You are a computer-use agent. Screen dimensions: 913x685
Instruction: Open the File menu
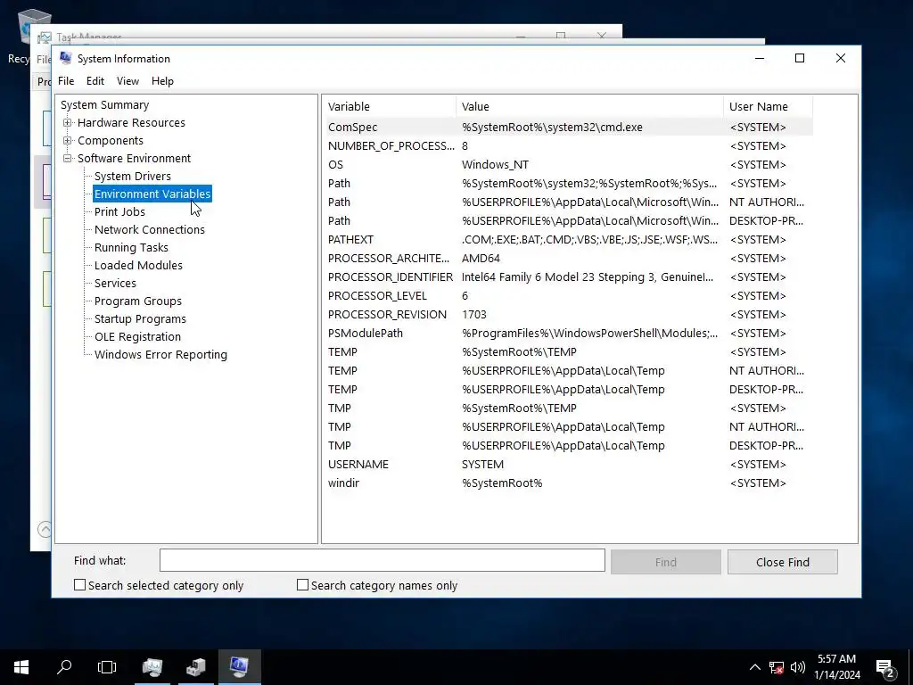point(66,81)
